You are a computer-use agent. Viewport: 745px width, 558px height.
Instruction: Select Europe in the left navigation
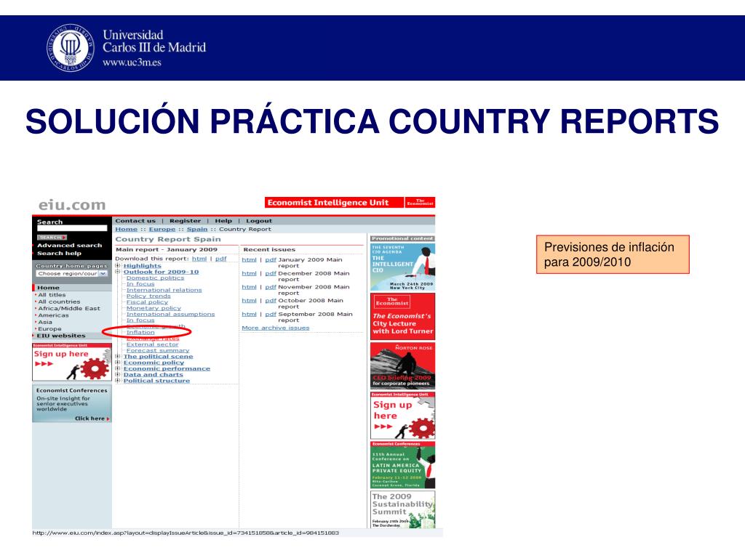click(49, 329)
